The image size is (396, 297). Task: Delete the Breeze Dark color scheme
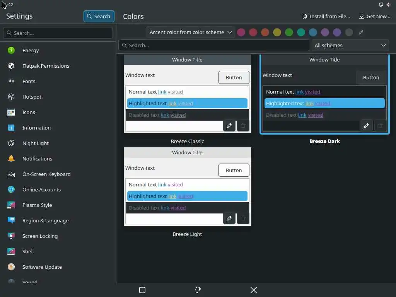pyautogui.click(x=381, y=126)
